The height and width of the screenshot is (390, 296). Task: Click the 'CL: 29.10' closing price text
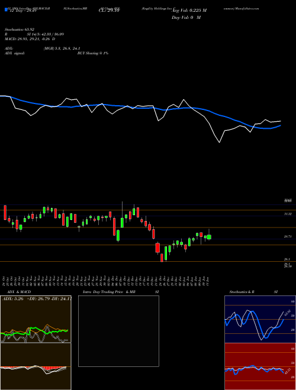point(110,11)
